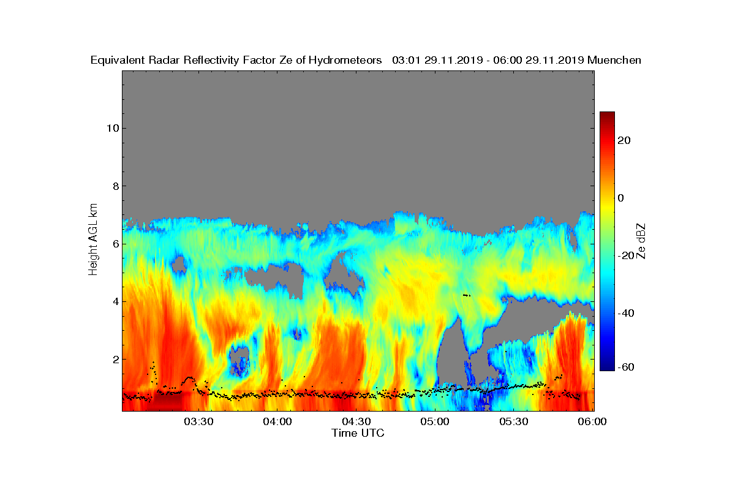Image resolution: width=735 pixels, height=490 pixels.
Task: Click the dark red top of the colorbar
Action: pos(607,116)
